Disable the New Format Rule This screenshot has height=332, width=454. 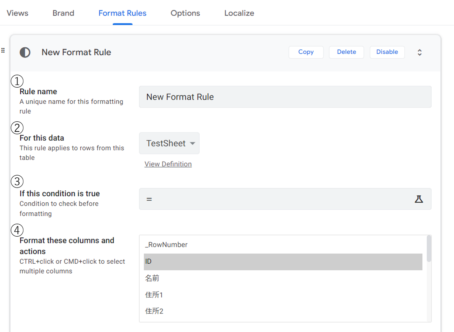[387, 52]
